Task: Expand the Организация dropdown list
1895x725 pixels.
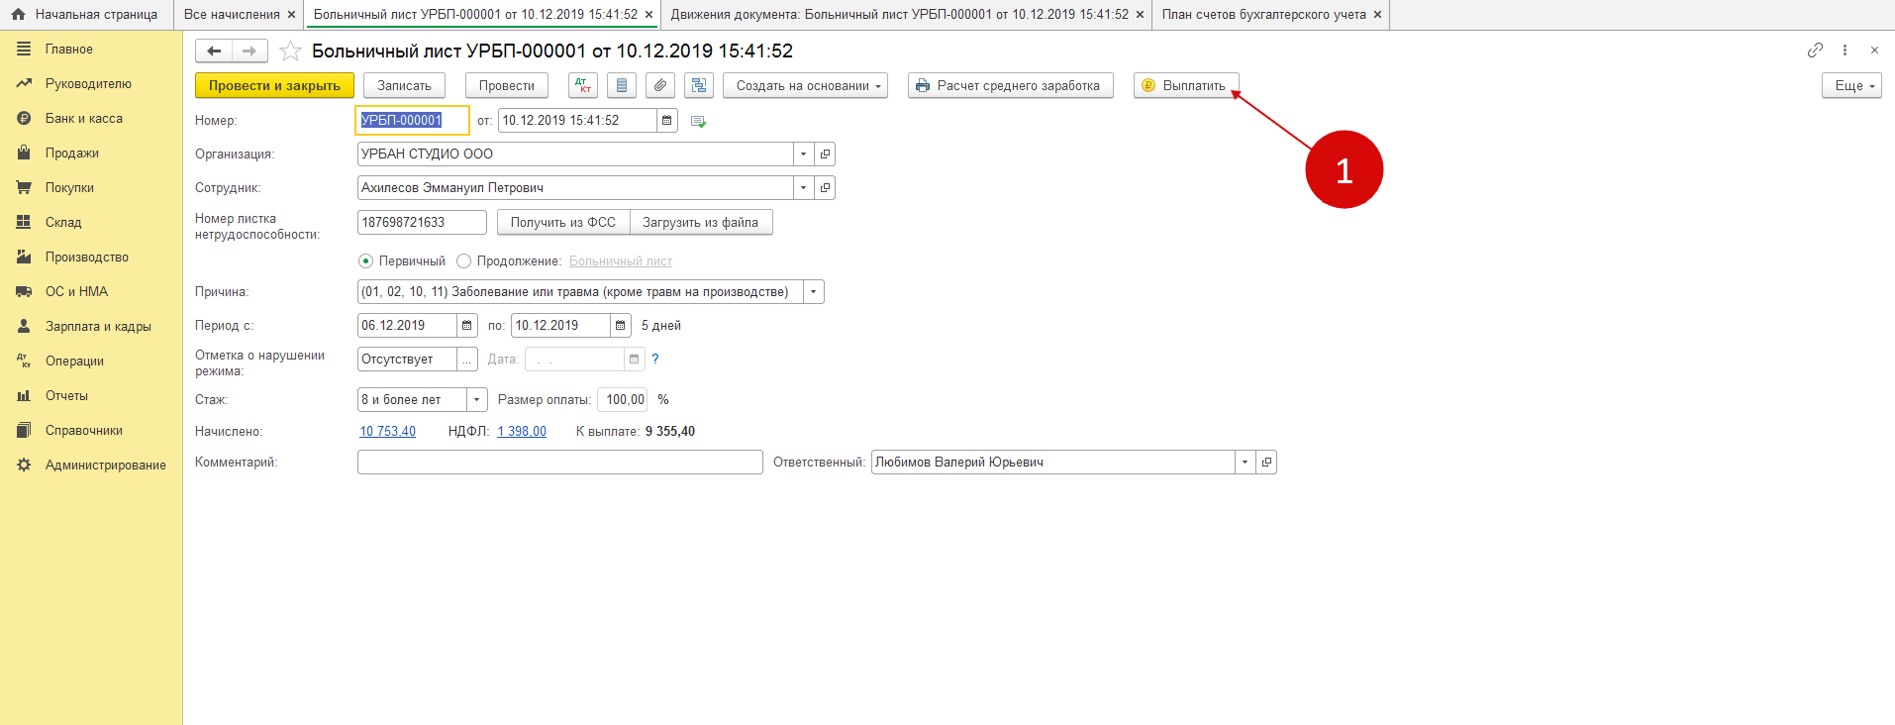Action: click(x=803, y=155)
